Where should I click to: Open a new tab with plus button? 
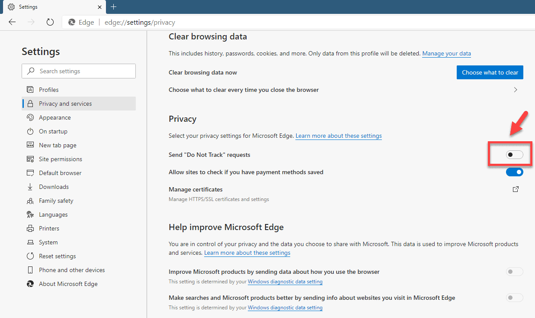(114, 7)
